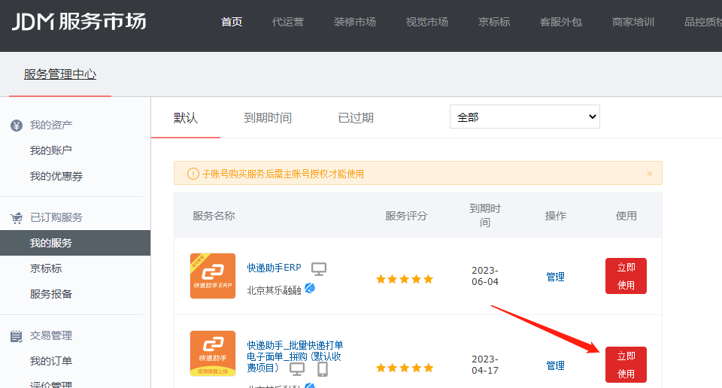Screen dimensions: 722x388
Task: Click the mobile phone icon in 快递助手_批量快递打单 row
Action: (323, 369)
